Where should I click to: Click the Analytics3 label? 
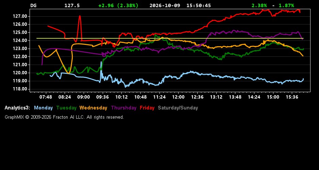click(17, 108)
